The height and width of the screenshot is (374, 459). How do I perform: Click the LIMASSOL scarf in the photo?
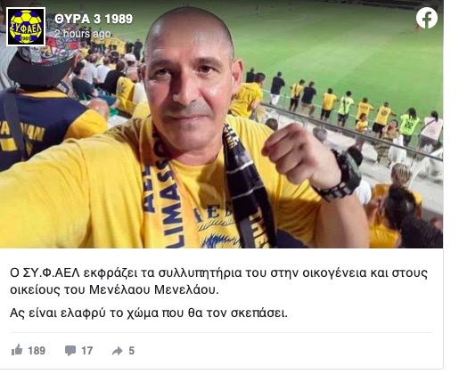pos(167,193)
